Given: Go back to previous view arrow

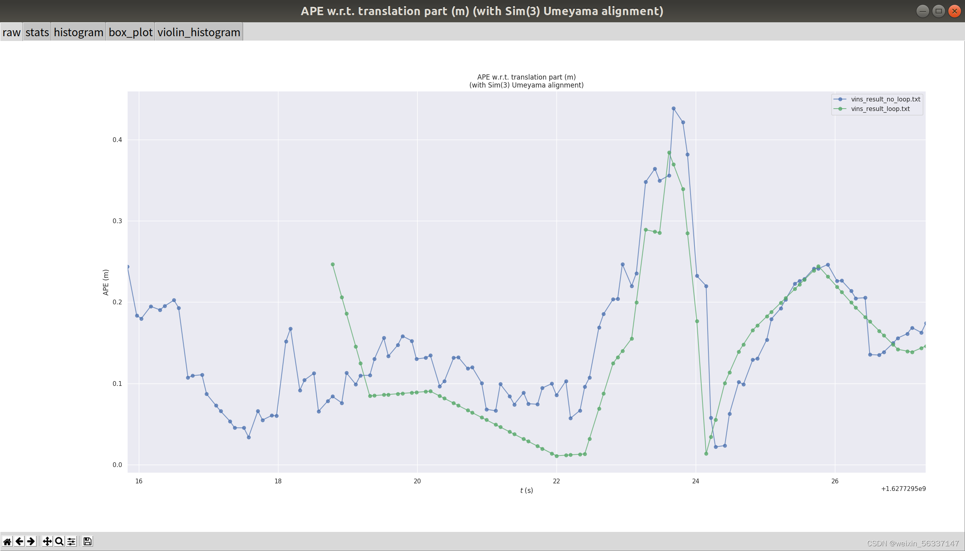Looking at the screenshot, I should (x=19, y=541).
